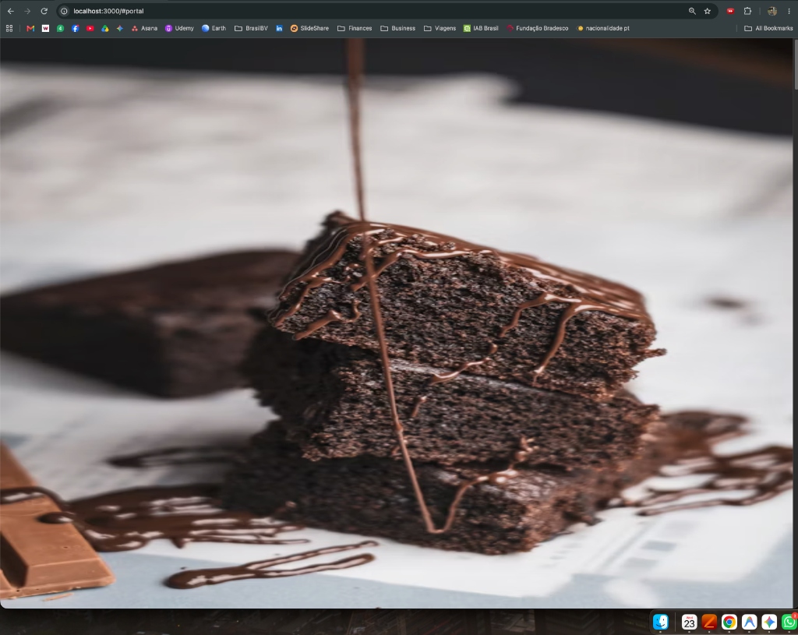Expand the BrasilBV bookmarks folder
This screenshot has height=635, width=798.
(252, 28)
